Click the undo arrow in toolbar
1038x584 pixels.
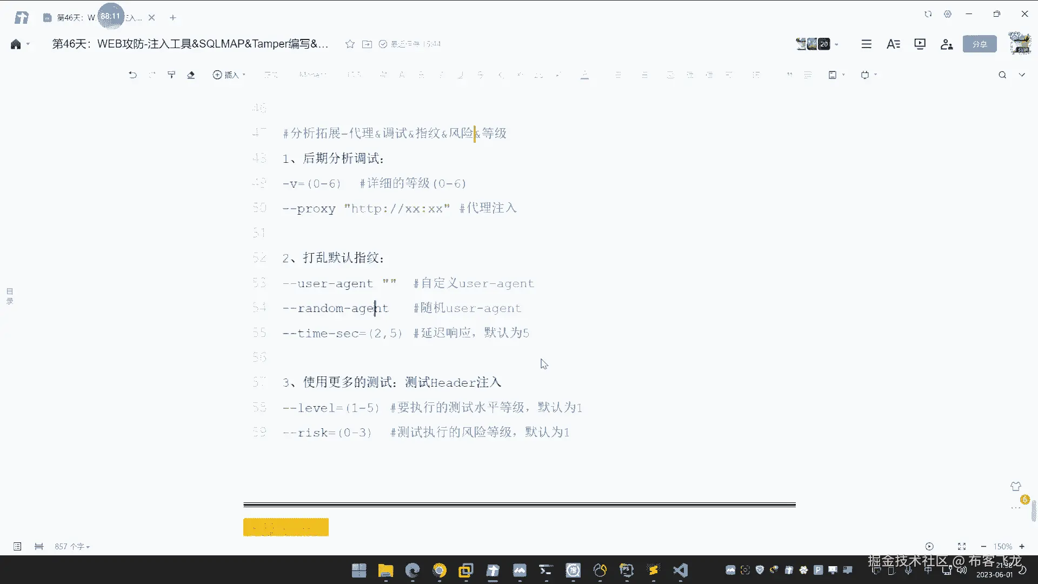click(x=132, y=75)
